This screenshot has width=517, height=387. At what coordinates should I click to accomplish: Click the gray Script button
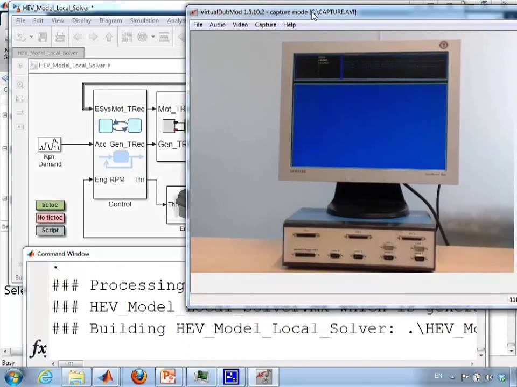click(x=50, y=231)
